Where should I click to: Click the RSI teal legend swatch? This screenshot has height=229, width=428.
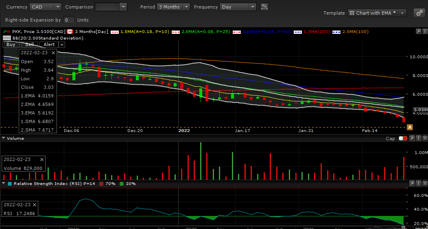tap(10, 184)
